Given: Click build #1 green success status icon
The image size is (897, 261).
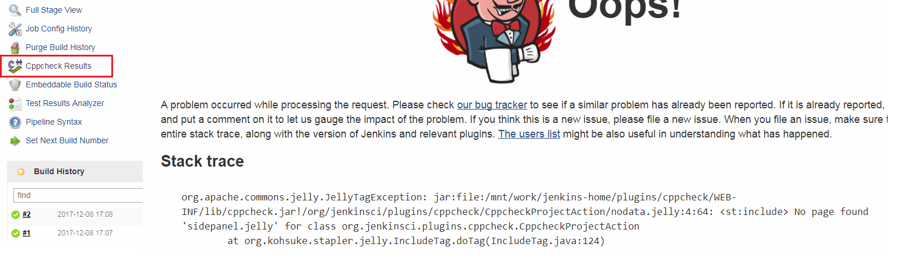Looking at the screenshot, I should coord(16,234).
